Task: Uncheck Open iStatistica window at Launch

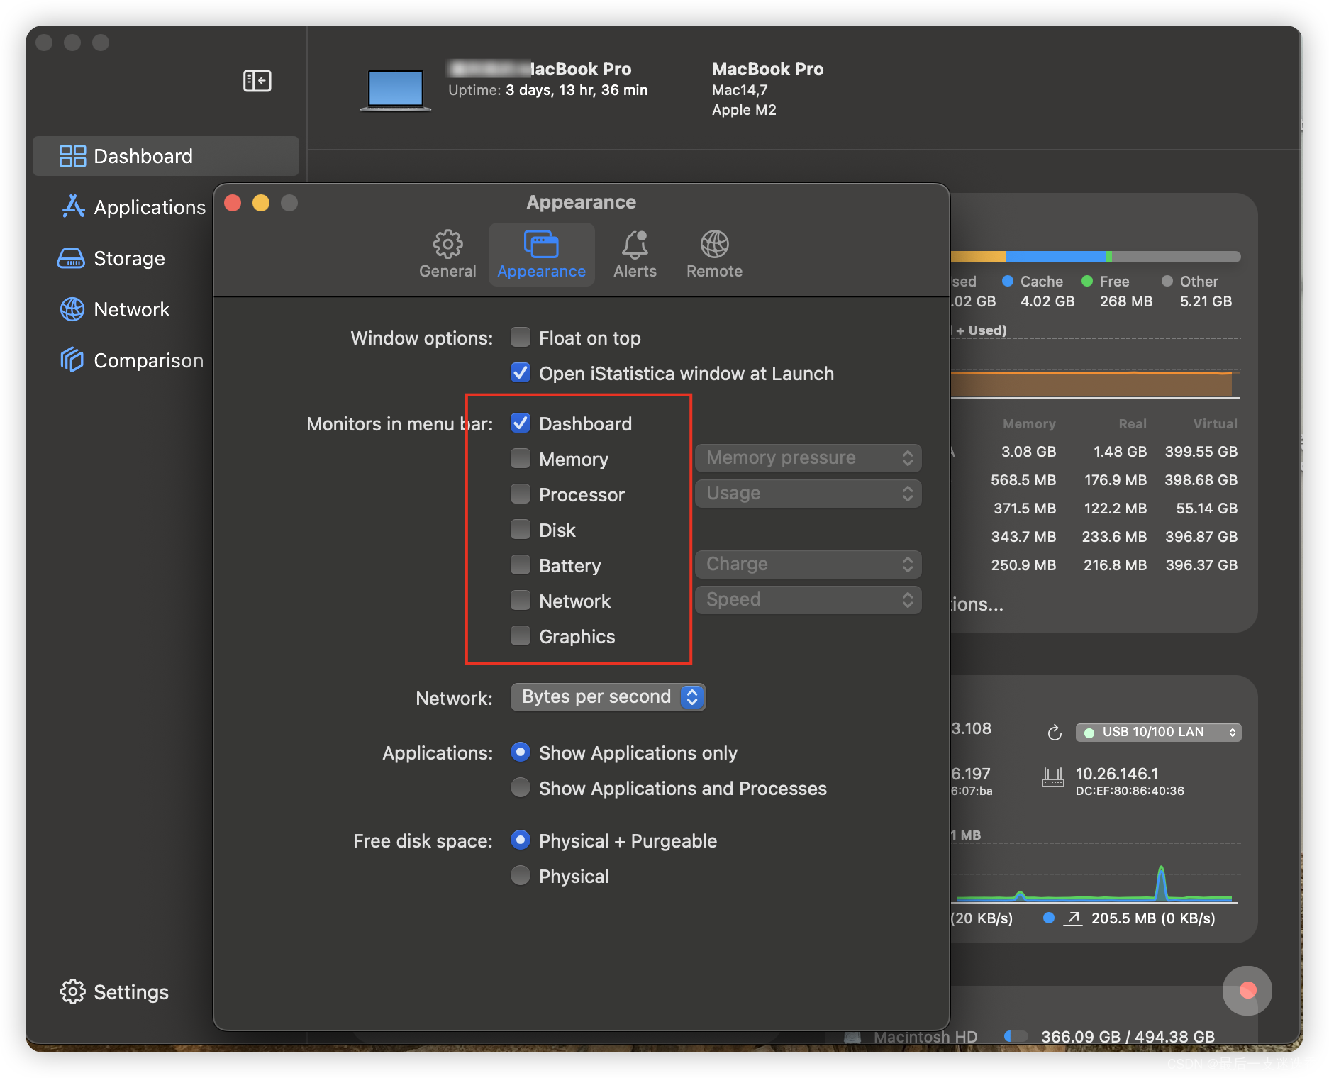Action: [x=521, y=373]
